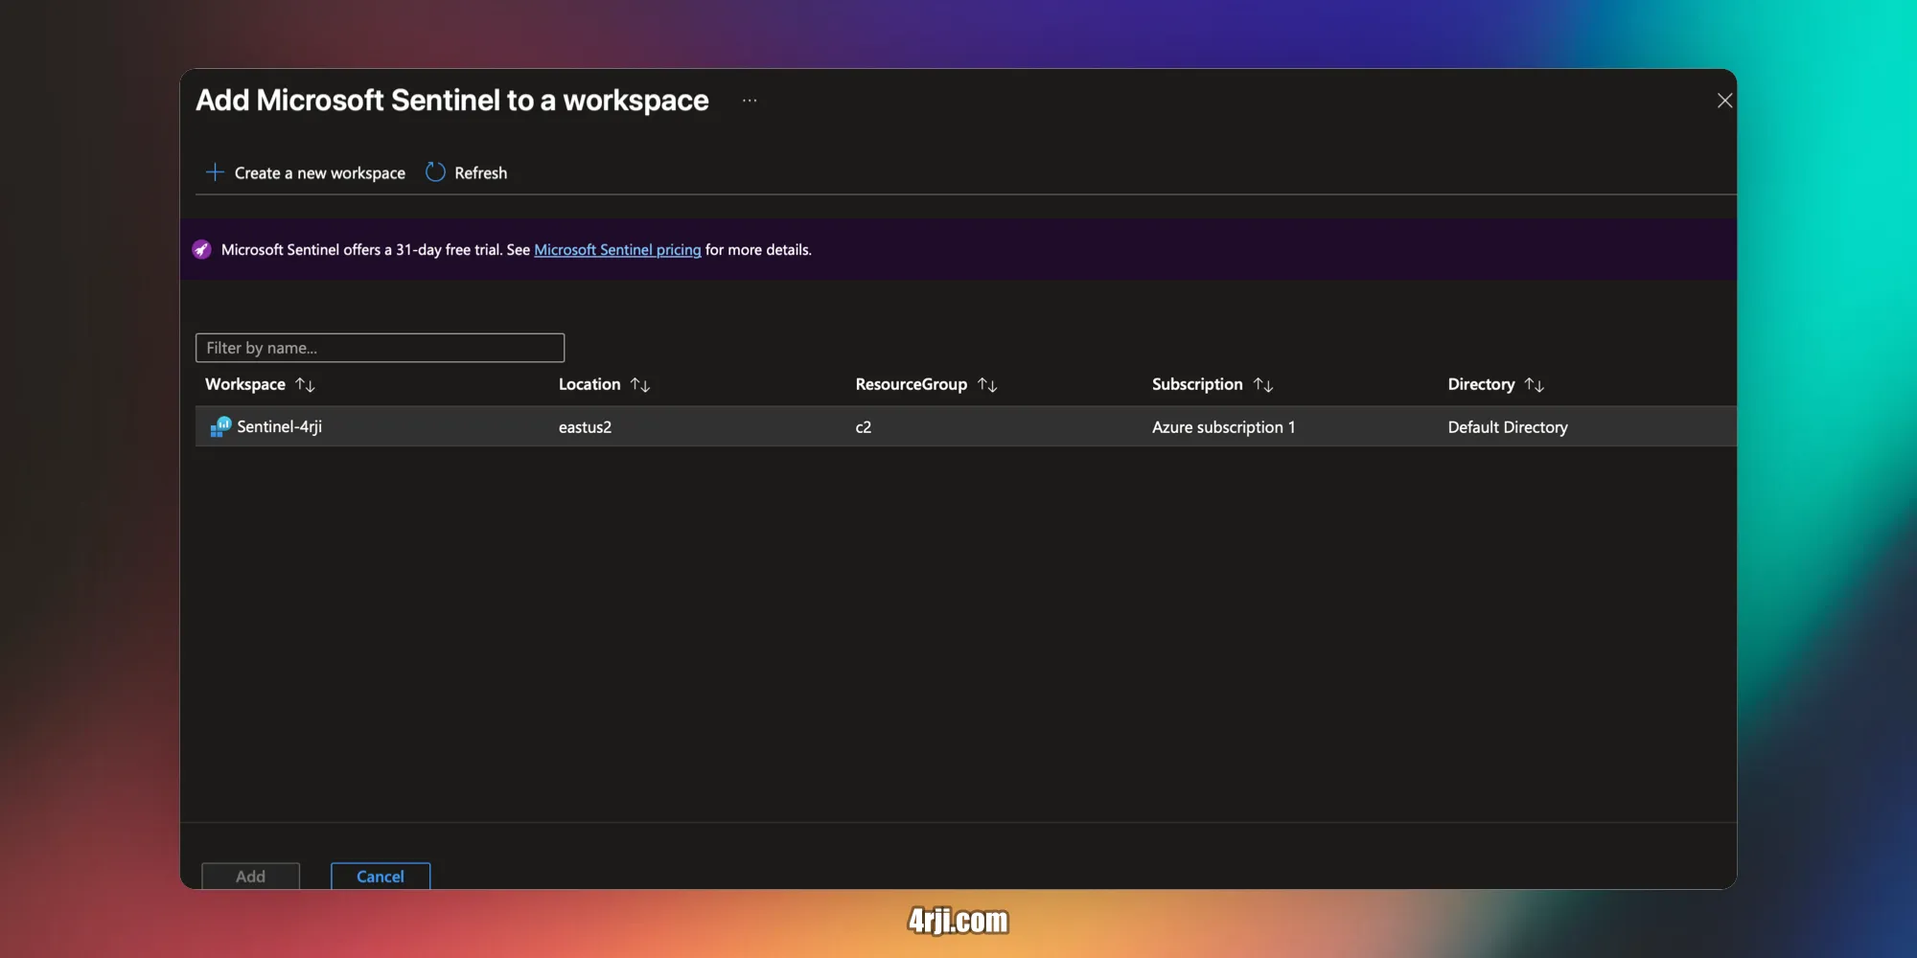This screenshot has width=1917, height=958.
Task: Click the Add button
Action: point(249,876)
